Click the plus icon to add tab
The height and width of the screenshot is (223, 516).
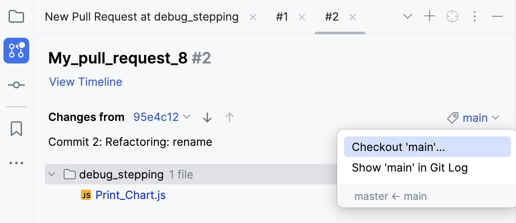point(430,17)
